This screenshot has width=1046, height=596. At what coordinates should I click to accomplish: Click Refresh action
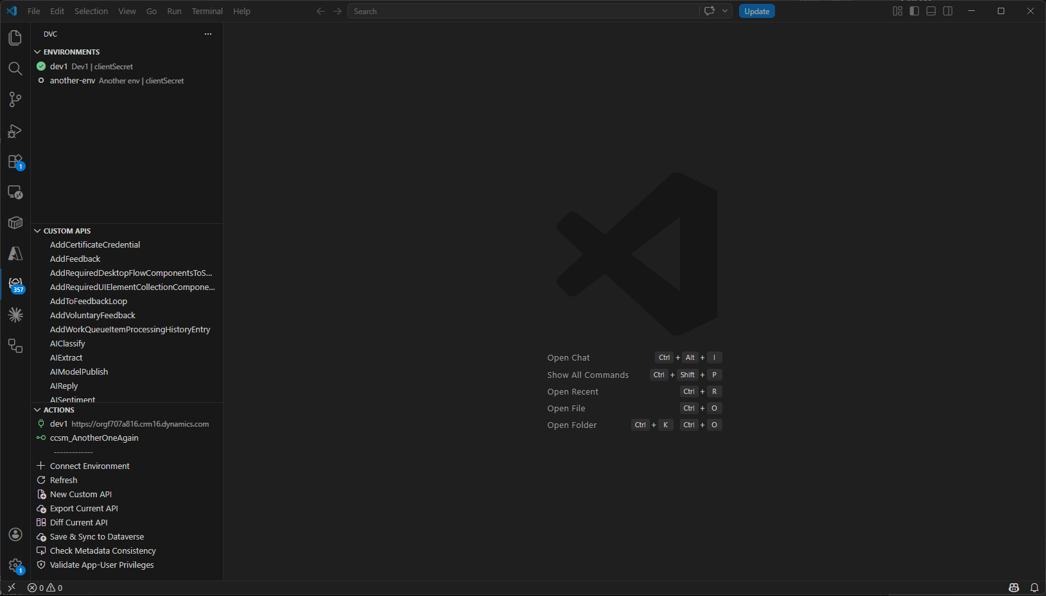click(126, 481)
